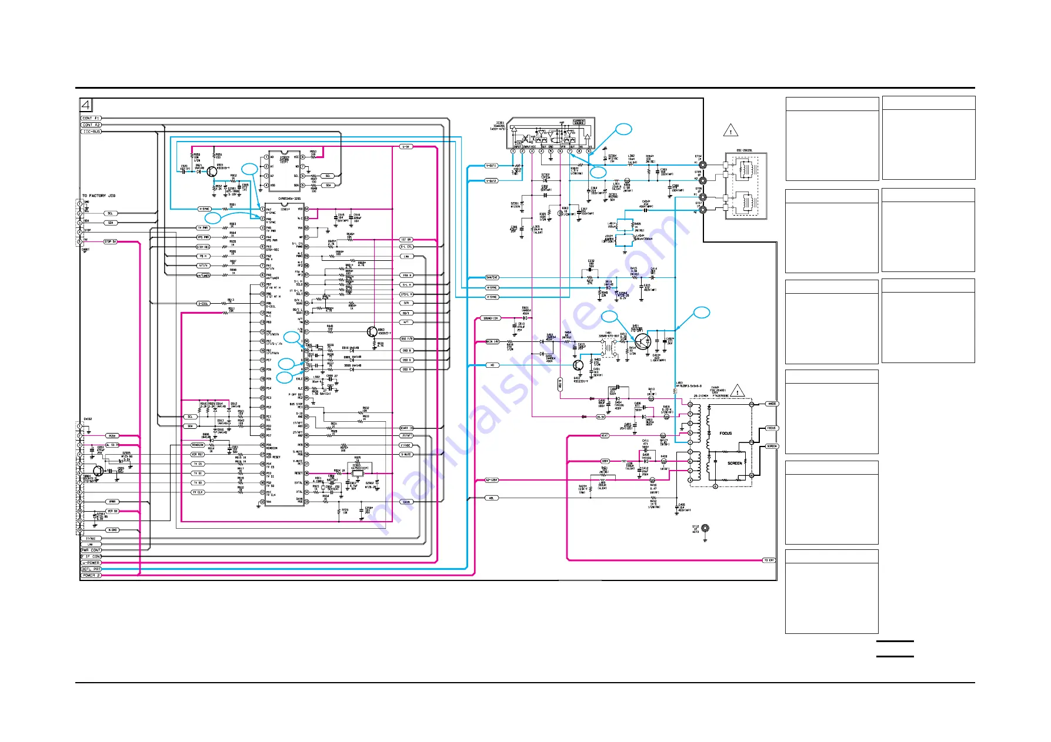Screen dimensions: 1051x742
Task: Click the CXP85340A microcontroller chip body
Action: click(285, 355)
